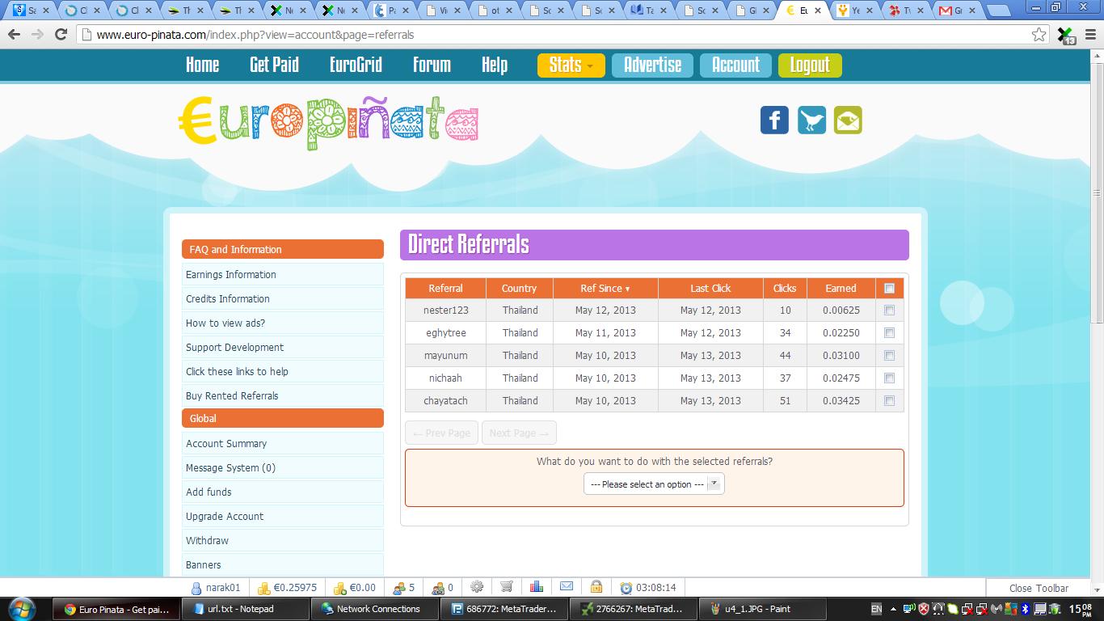Bookmark this page with the star icon
The width and height of the screenshot is (1104, 621).
click(1039, 35)
